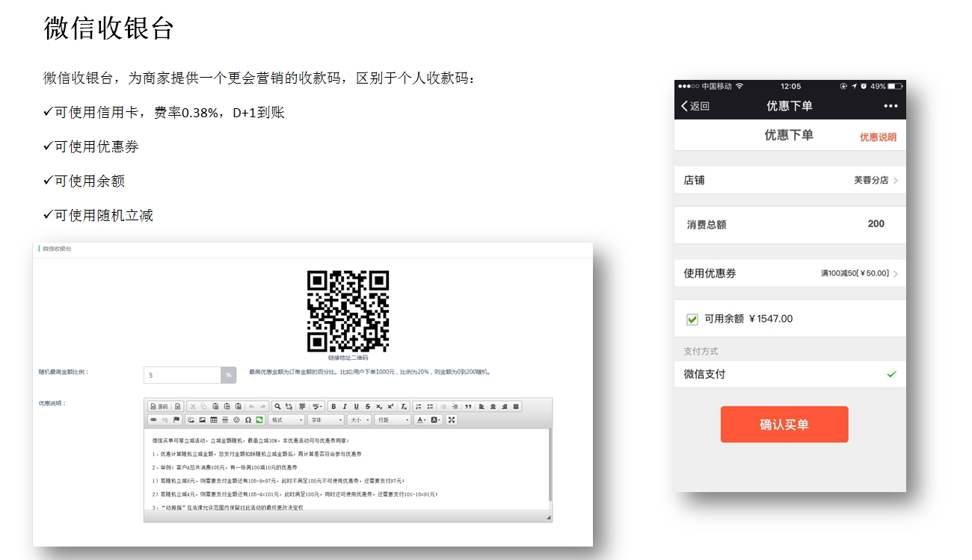Image resolution: width=972 pixels, height=560 pixels.
Task: Insert horizontal line icon
Action: pos(225,420)
